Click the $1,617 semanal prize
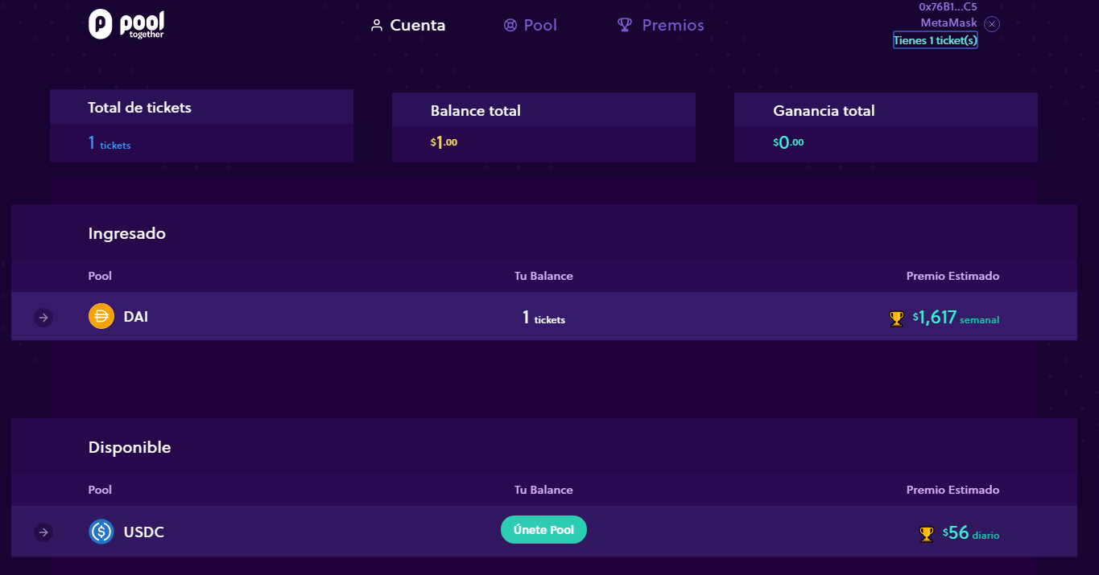1099x575 pixels. pos(956,318)
